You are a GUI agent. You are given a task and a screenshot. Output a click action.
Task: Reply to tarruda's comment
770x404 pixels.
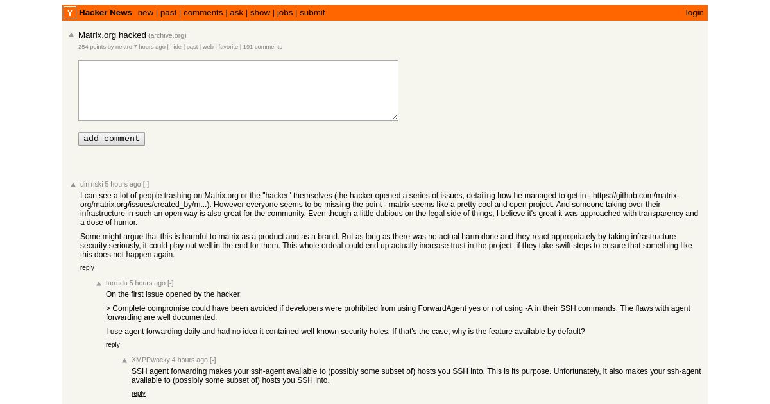113,345
